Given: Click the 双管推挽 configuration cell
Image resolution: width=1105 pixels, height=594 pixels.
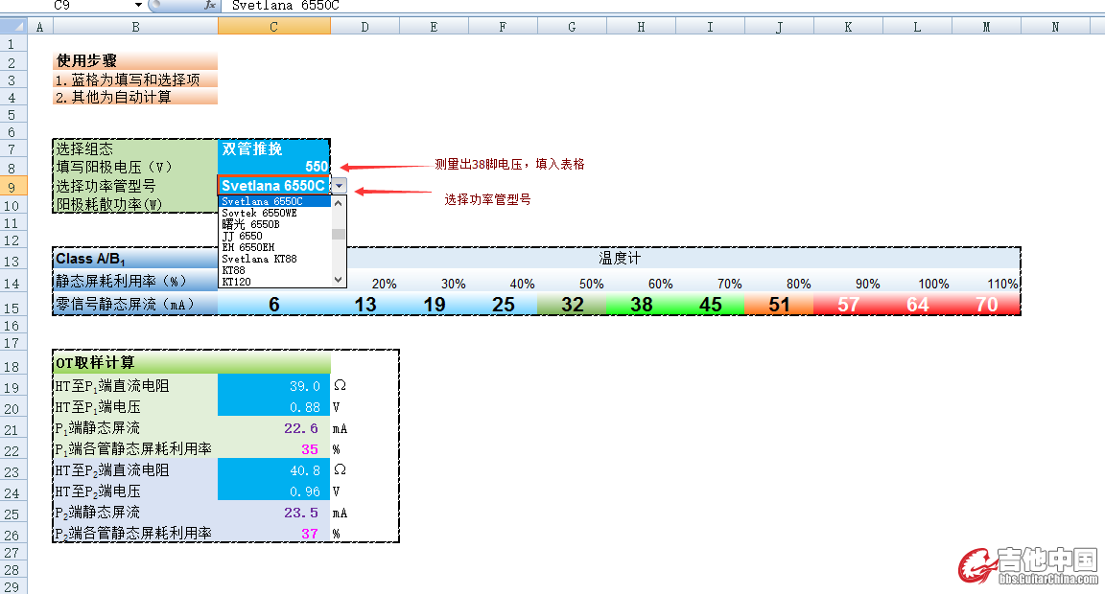Looking at the screenshot, I should click(274, 148).
